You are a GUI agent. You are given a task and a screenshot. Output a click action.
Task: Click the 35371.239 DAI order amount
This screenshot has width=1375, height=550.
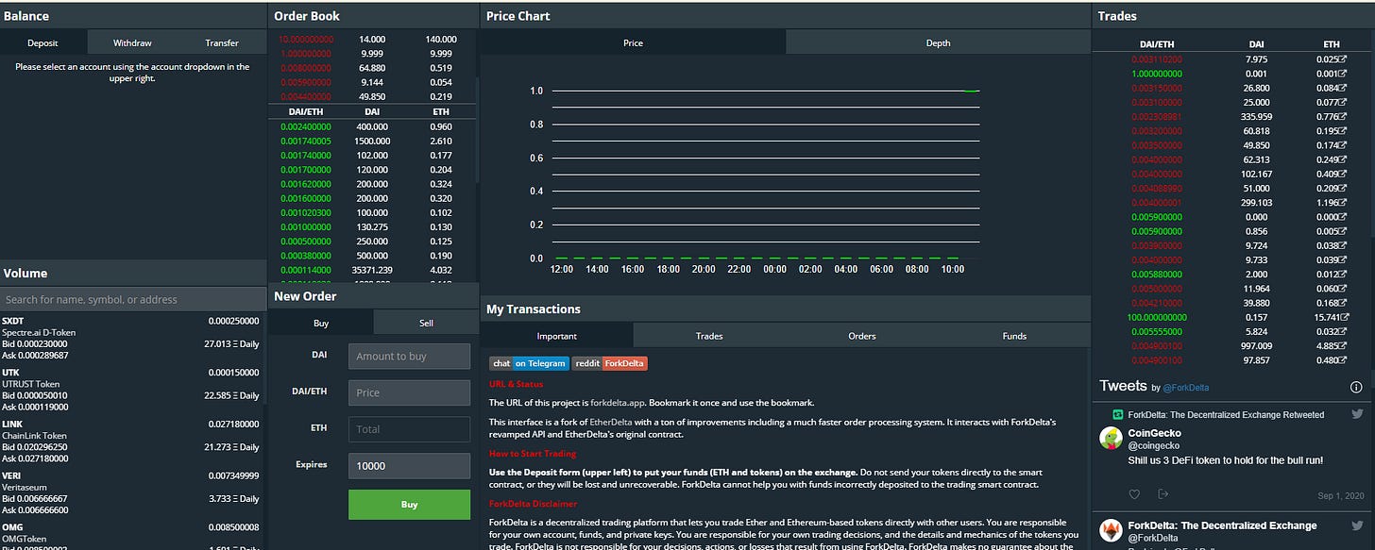click(x=373, y=270)
